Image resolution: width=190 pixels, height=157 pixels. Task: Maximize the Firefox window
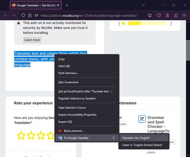click(x=174, y=5)
